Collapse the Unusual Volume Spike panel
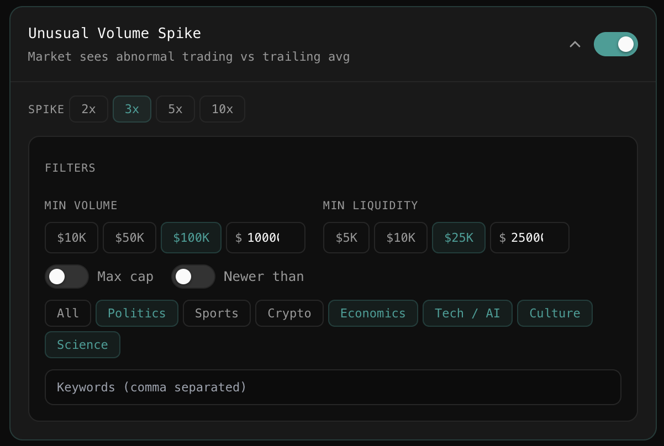The height and width of the screenshot is (446, 664). (575, 44)
